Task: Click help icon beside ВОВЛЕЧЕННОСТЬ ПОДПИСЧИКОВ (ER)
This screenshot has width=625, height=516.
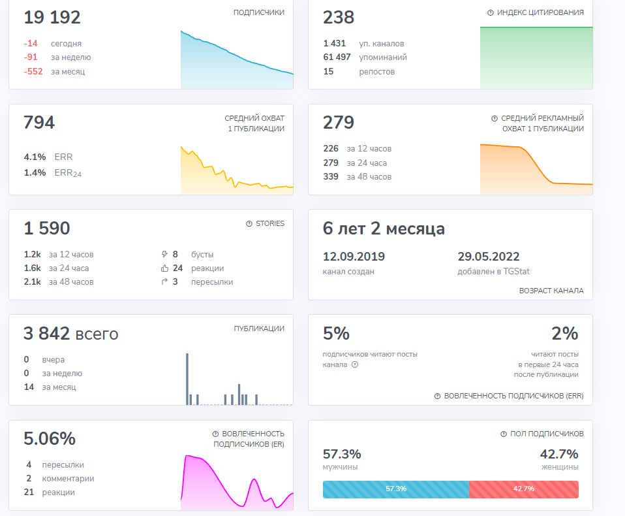Action: coord(215,434)
